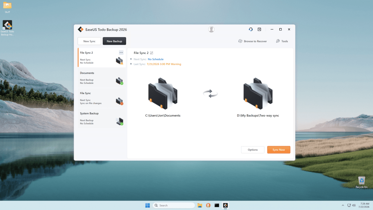373x210 pixels.
Task: Click the taskbar Search box
Action: (174, 205)
